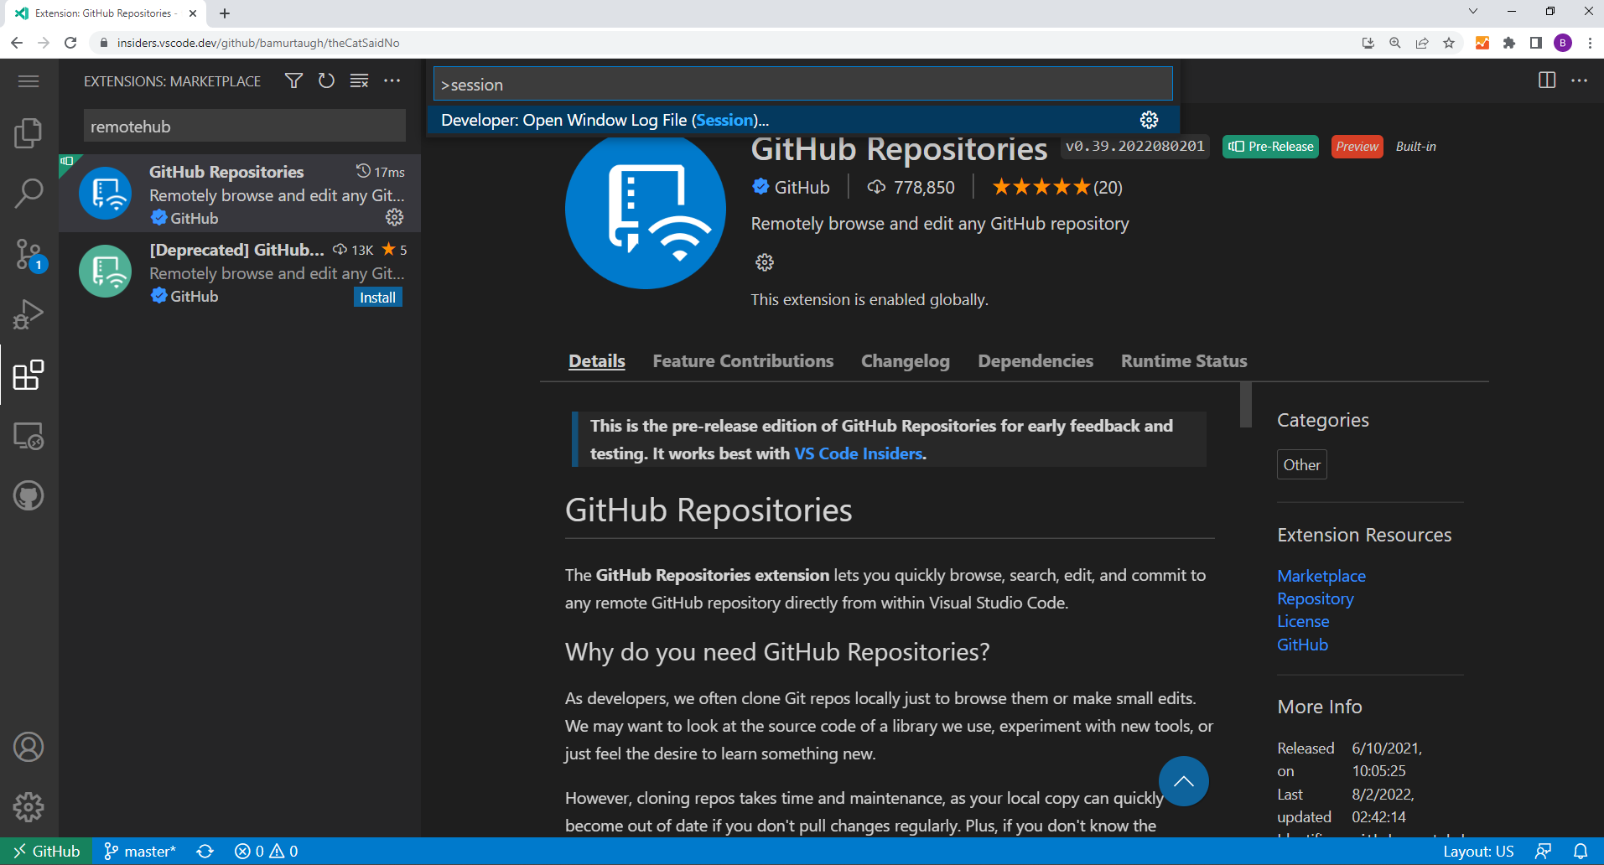This screenshot has height=865, width=1604.
Task: Open the Search view in the activity bar
Action: click(x=28, y=192)
